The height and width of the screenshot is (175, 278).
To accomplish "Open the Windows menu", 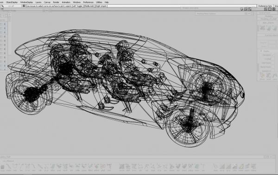I will (x=77, y=2).
